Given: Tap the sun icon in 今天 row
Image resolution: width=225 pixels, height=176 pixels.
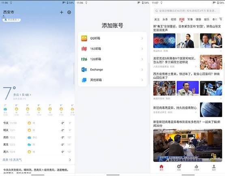Looking at the screenshot, I should pos(29,123).
